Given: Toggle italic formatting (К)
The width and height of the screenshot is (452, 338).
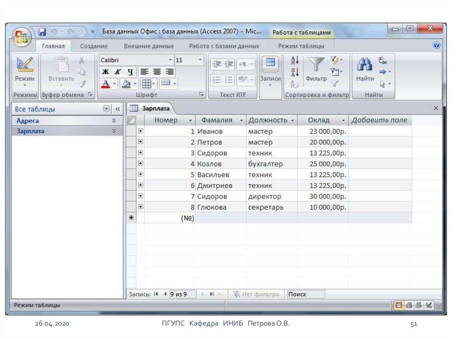Looking at the screenshot, I should coord(118,72).
